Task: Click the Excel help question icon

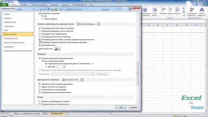Action: pos(196,5)
